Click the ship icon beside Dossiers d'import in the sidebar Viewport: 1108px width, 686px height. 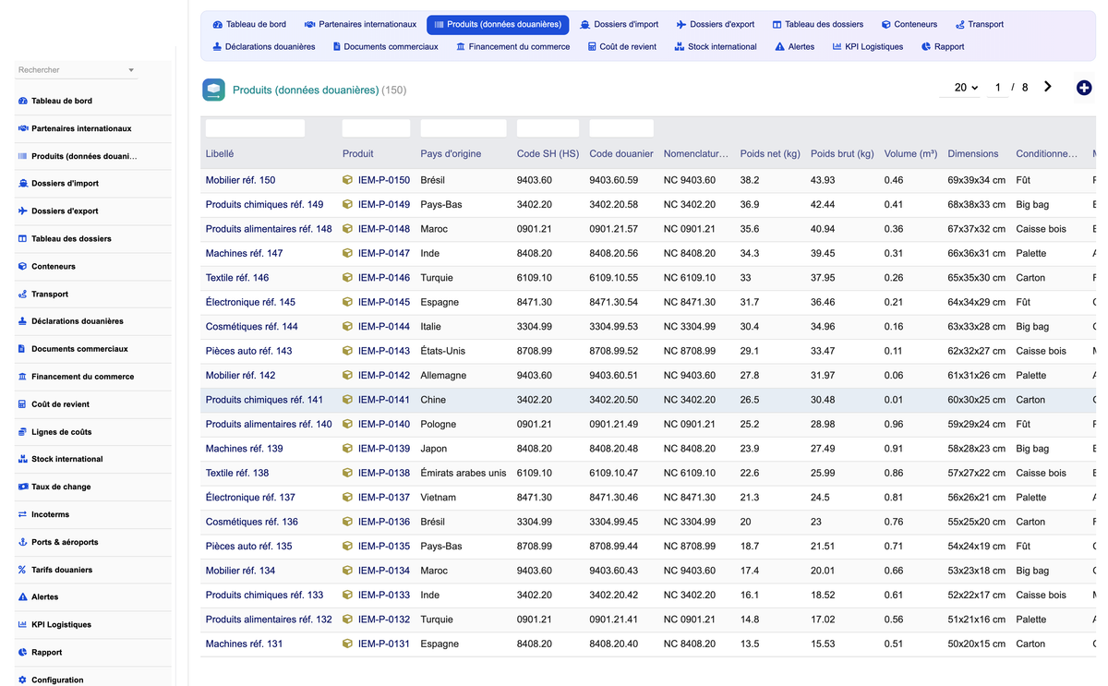(23, 184)
